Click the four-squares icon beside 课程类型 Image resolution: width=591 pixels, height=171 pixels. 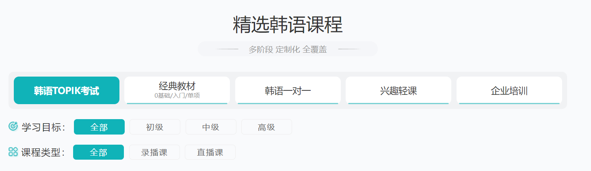click(x=13, y=152)
